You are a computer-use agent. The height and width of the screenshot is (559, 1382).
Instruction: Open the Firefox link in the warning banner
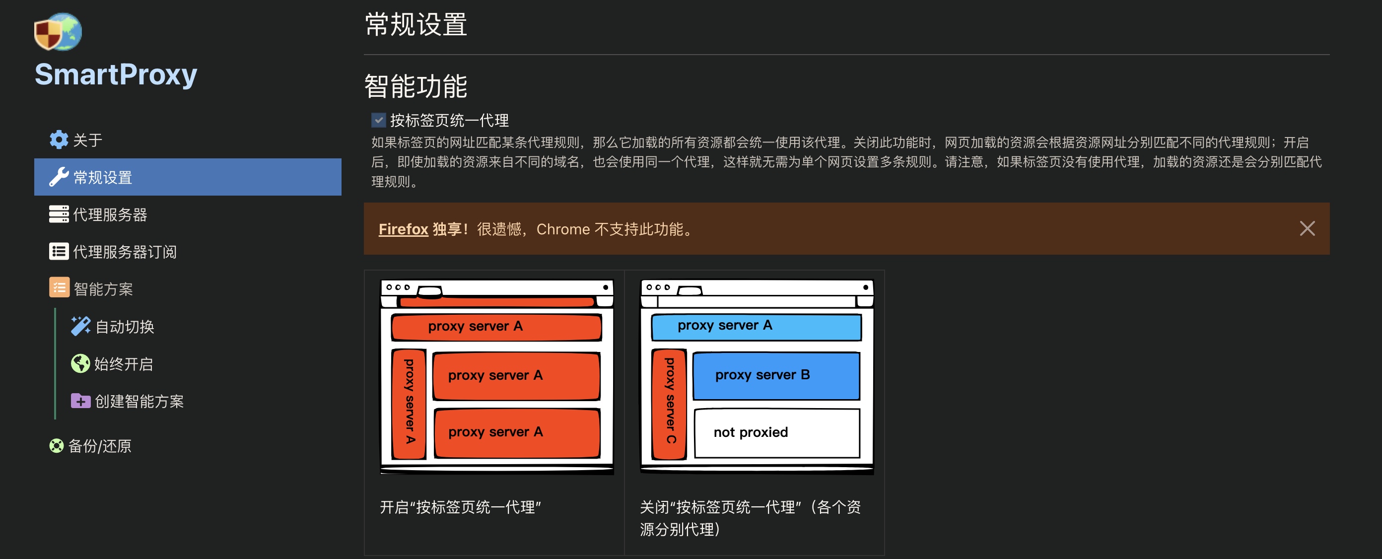click(x=402, y=229)
